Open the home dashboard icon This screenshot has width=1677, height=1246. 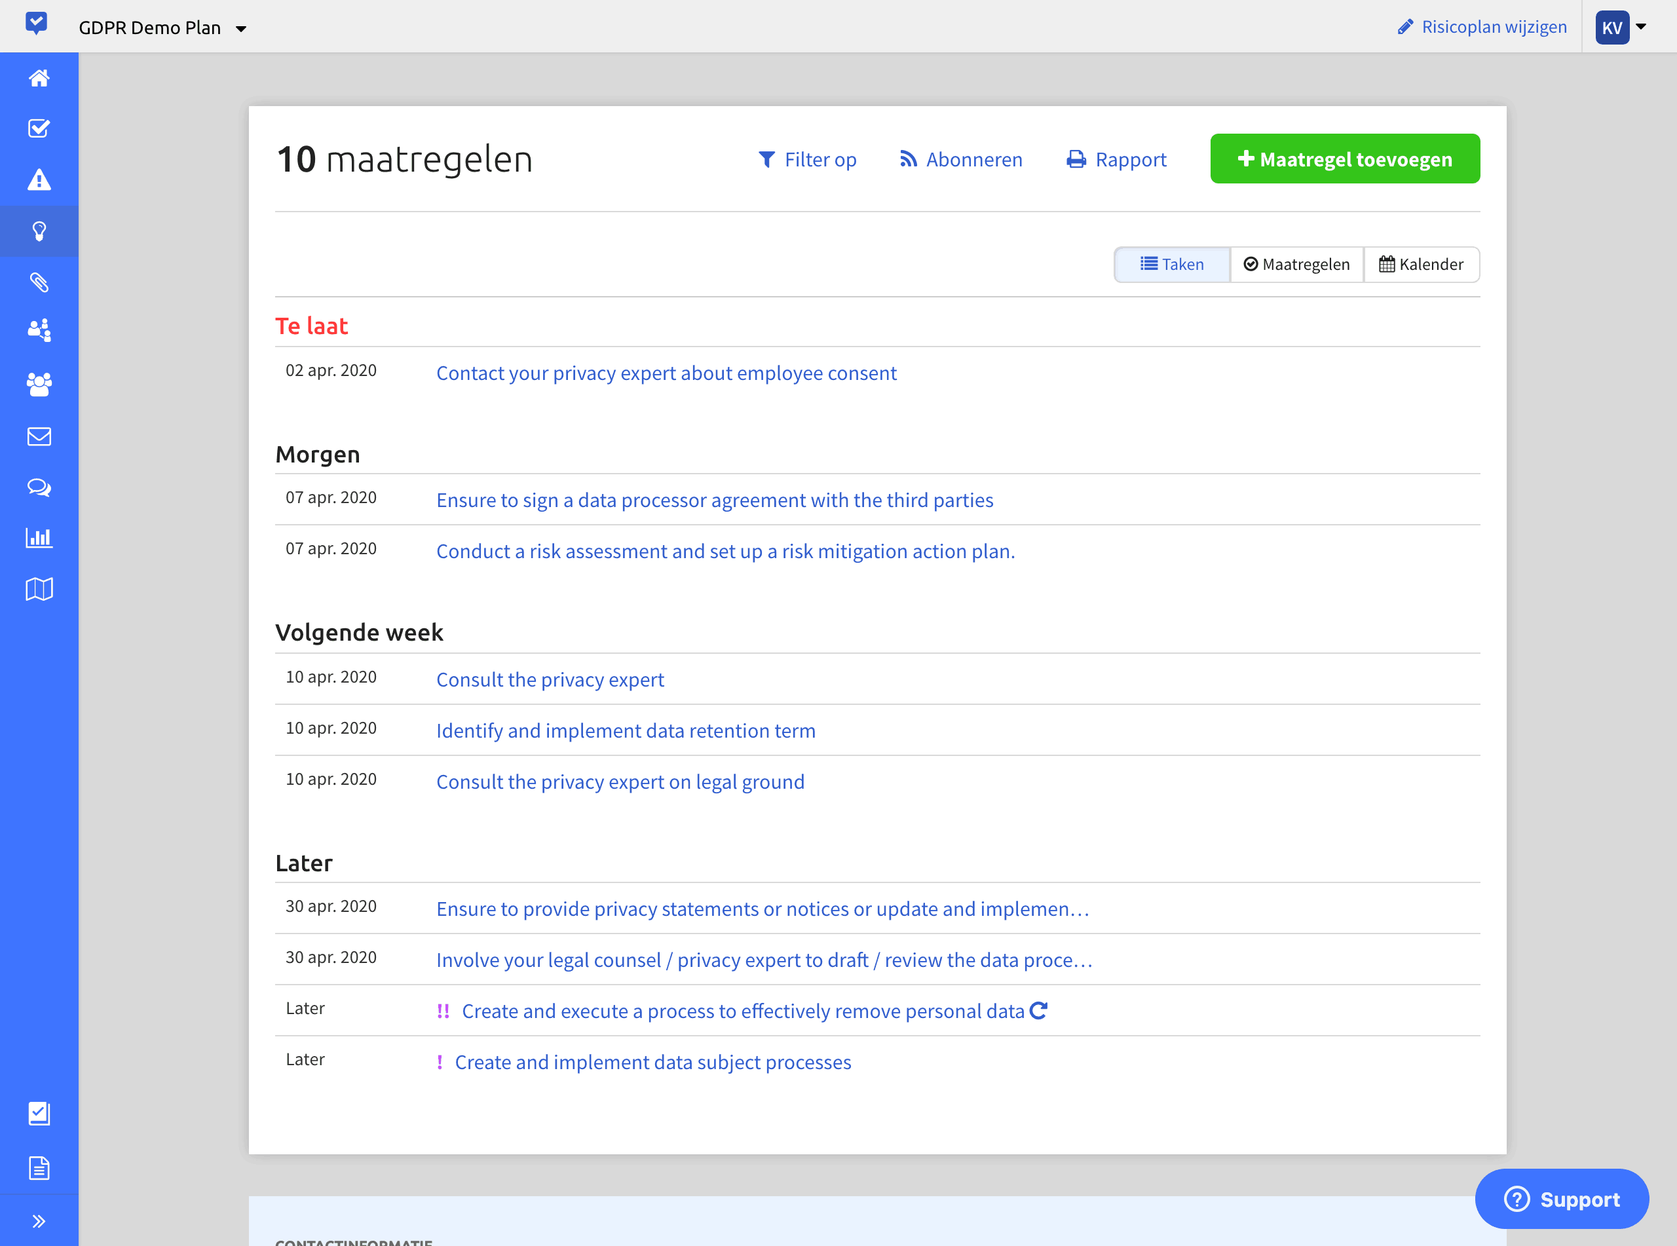(x=39, y=78)
